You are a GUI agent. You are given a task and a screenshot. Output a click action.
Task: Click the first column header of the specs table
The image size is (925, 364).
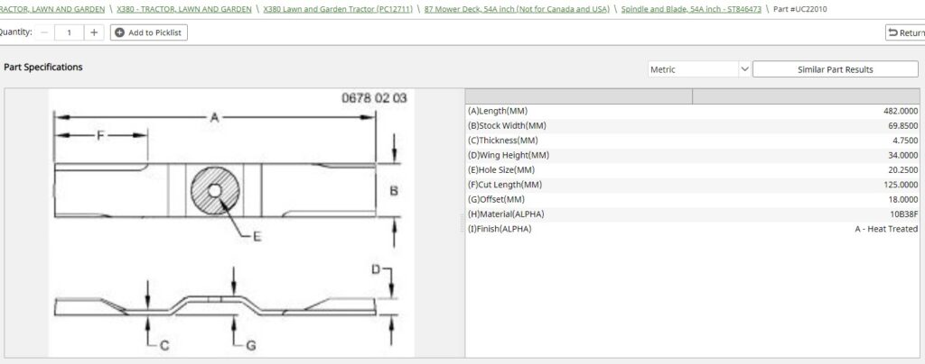coord(578,96)
